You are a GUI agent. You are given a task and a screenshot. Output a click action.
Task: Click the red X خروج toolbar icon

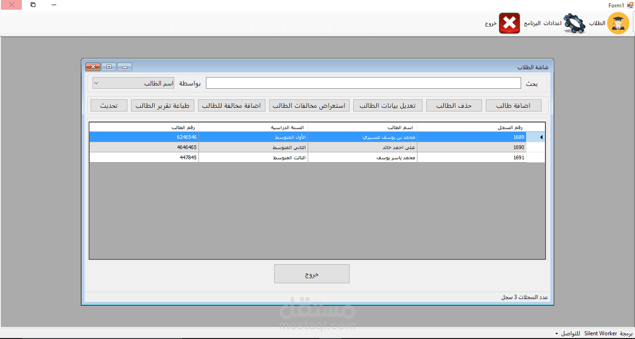[x=509, y=23]
